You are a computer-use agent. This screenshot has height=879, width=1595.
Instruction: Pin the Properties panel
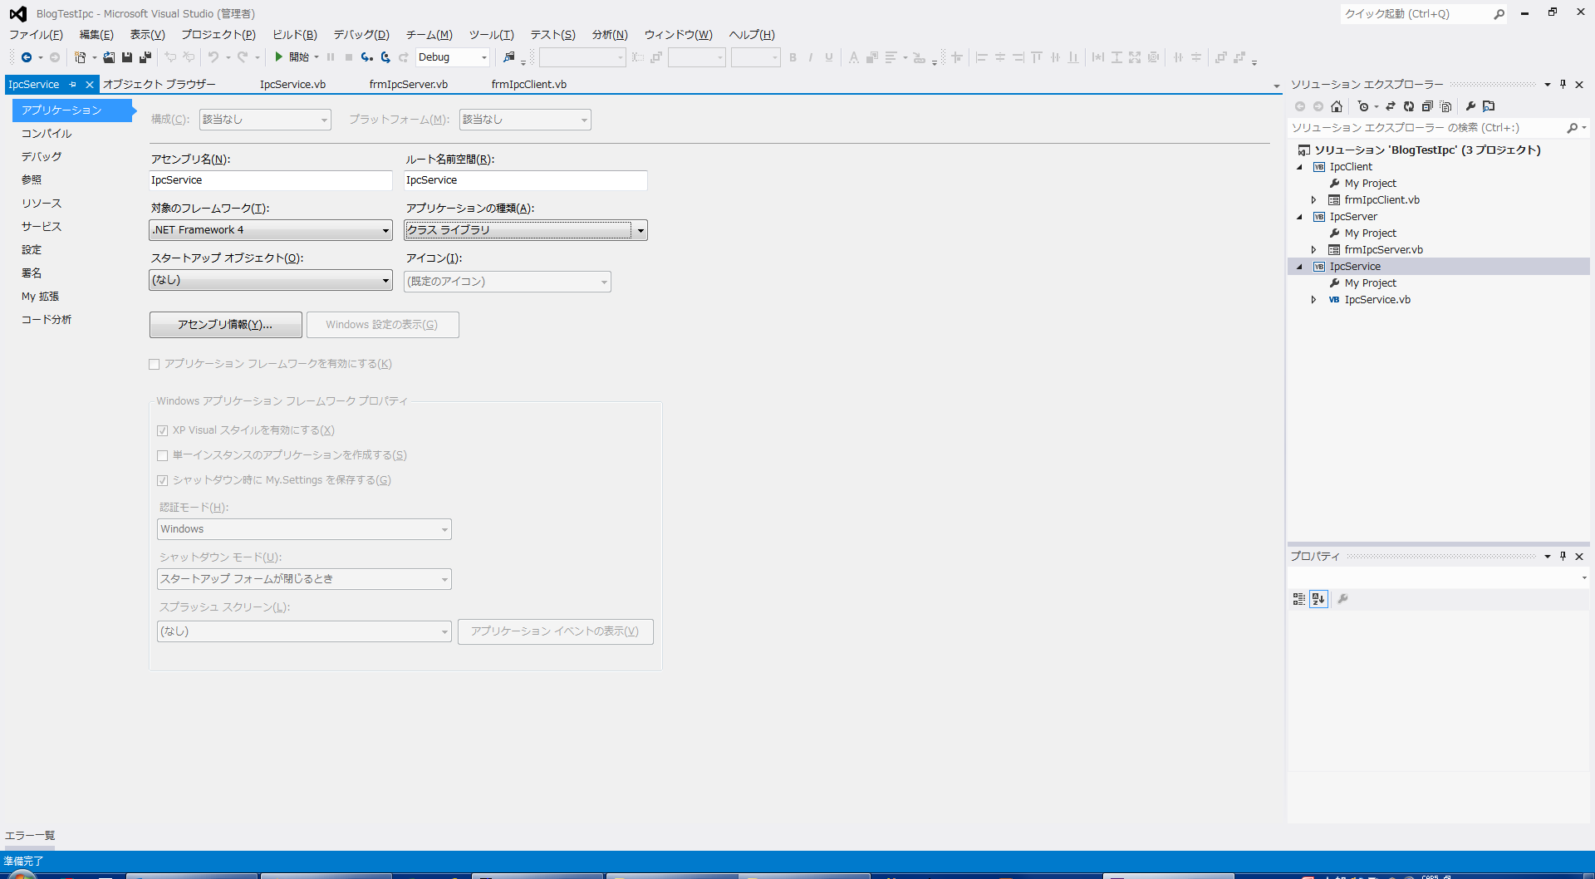pos(1563,557)
